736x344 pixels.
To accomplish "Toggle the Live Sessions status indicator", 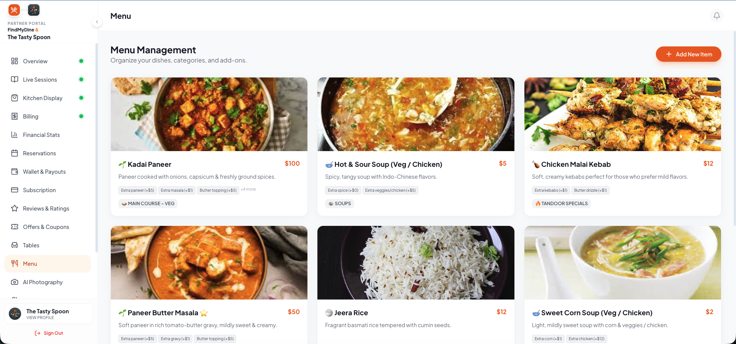I will pyautogui.click(x=81, y=79).
